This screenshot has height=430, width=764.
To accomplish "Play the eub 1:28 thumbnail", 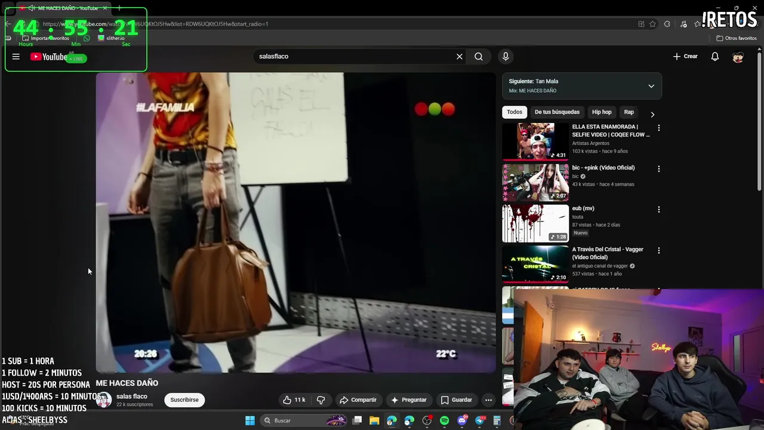I will (535, 223).
